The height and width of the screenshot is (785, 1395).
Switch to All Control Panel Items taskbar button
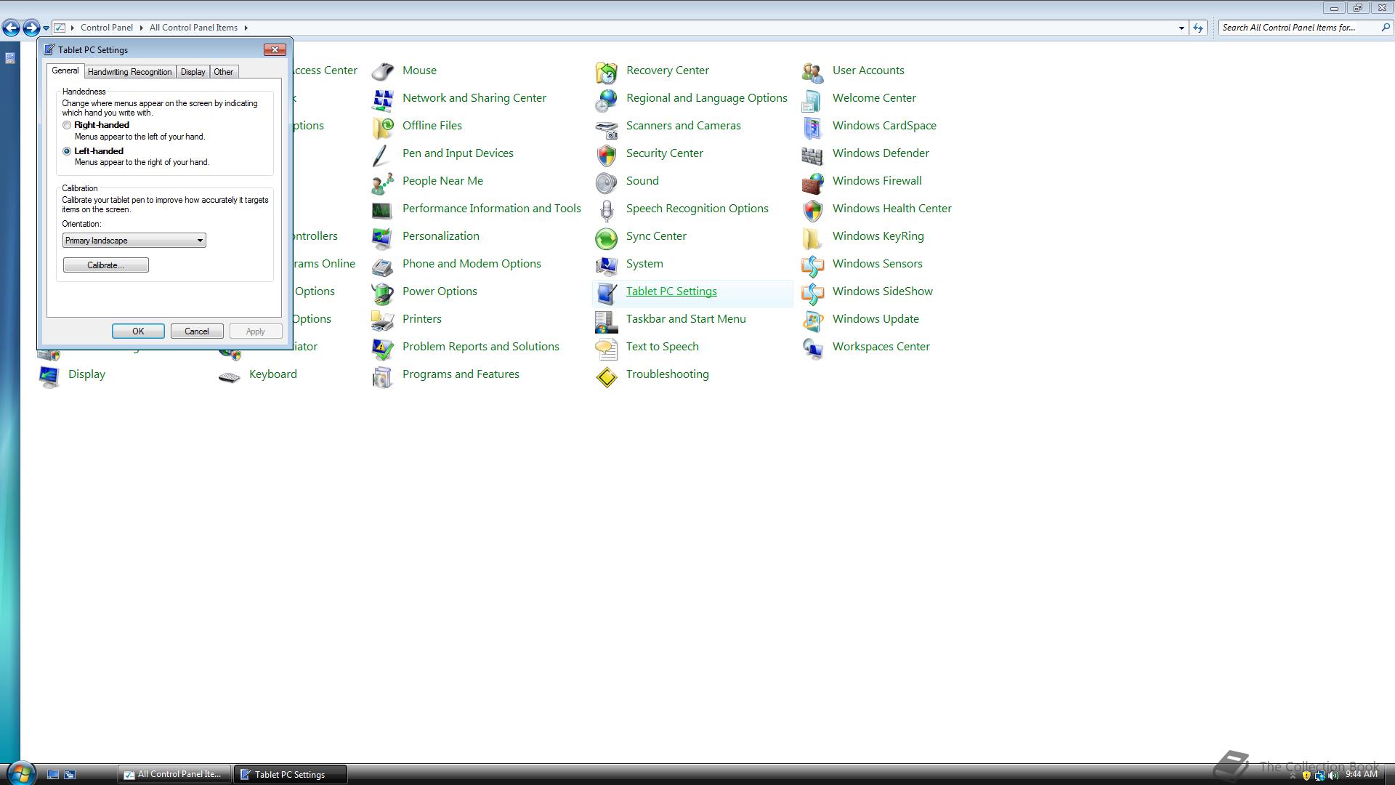(x=174, y=775)
